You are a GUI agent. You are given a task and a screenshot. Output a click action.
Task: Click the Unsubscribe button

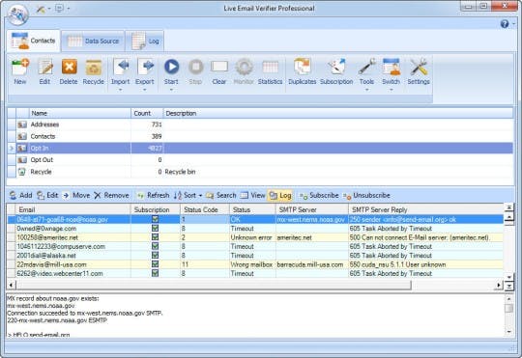tap(366, 196)
